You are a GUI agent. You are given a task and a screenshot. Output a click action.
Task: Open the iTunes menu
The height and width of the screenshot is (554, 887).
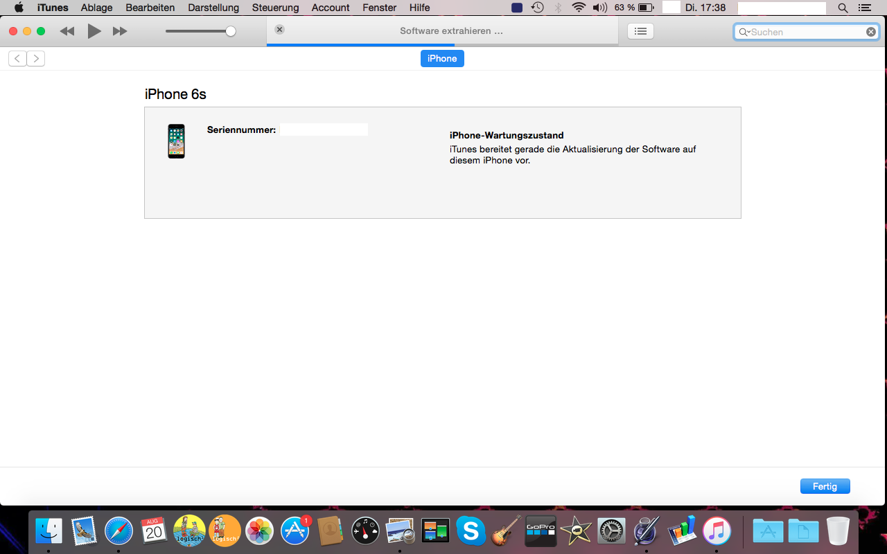click(53, 8)
